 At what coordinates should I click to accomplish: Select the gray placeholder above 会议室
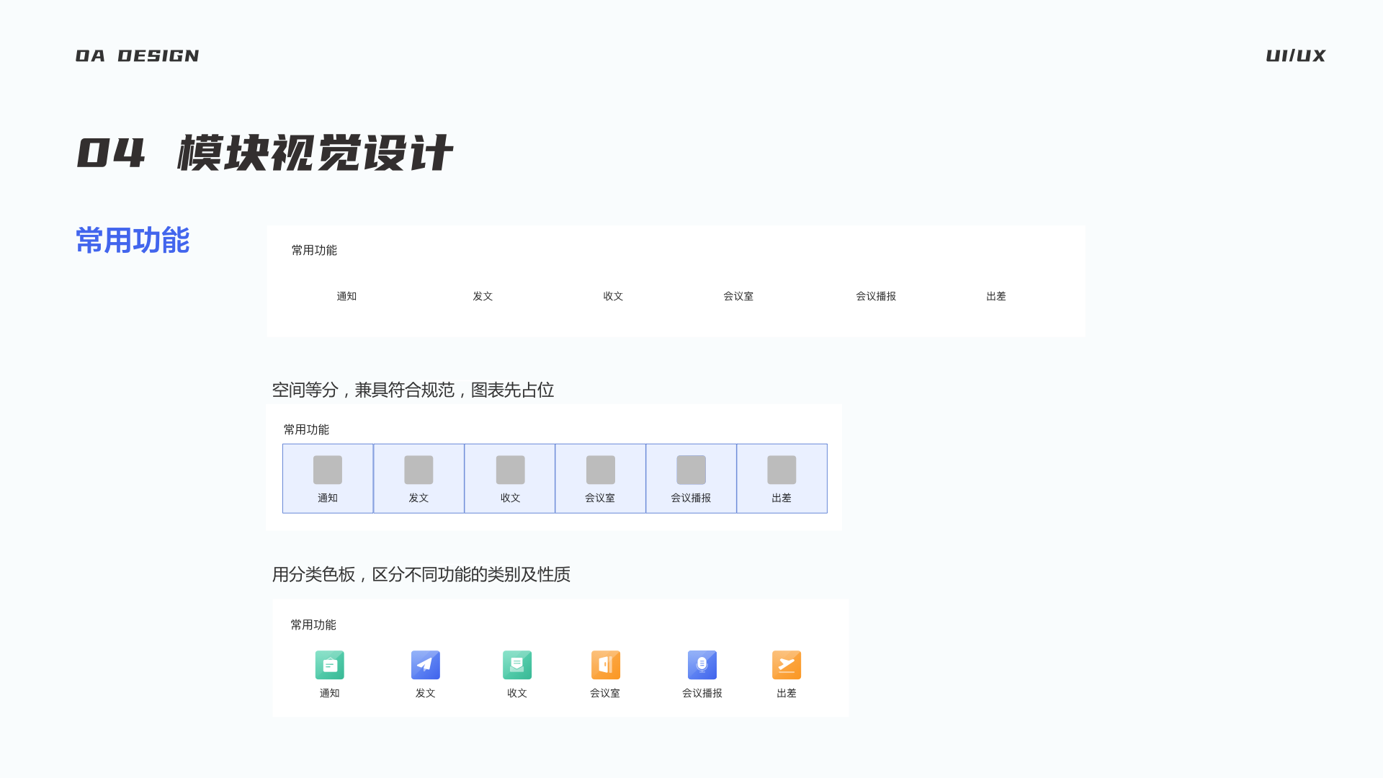pos(600,469)
